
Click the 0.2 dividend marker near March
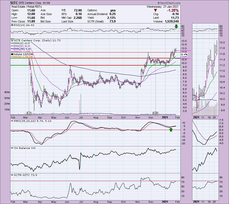tap(29, 113)
